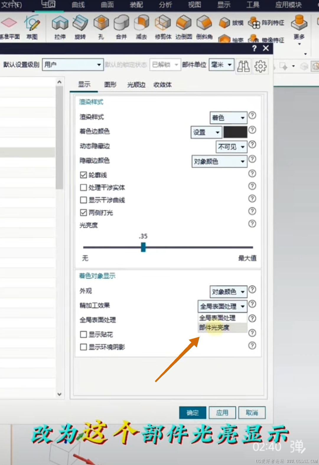Select the Mirror Feature (镜像特征) tool
The image size is (319, 465).
tap(266, 40)
